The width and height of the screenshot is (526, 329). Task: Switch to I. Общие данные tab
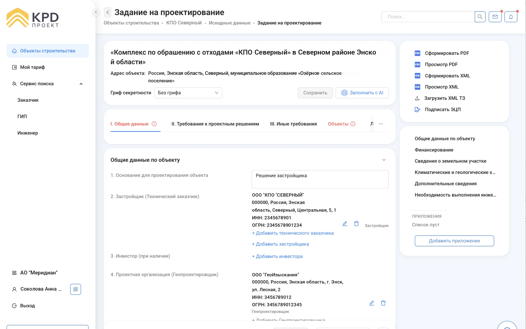pos(133,124)
